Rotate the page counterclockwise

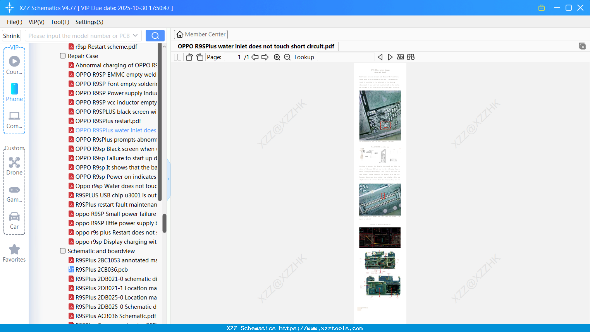click(189, 57)
